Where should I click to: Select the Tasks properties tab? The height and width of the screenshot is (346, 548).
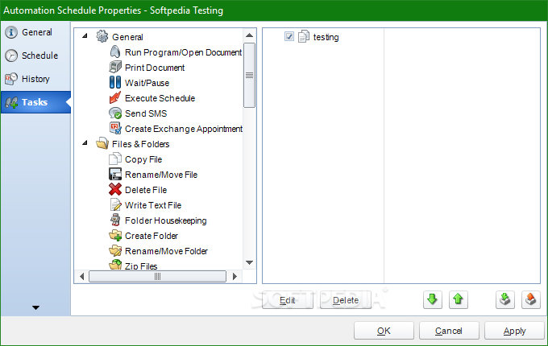[35, 102]
